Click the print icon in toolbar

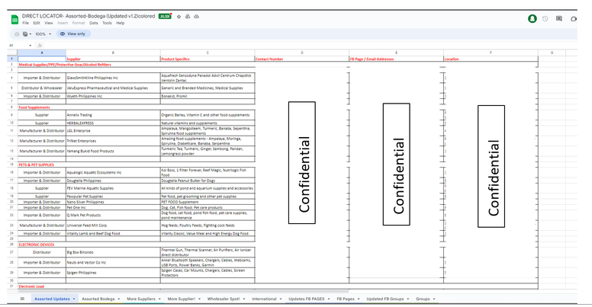coord(17,34)
